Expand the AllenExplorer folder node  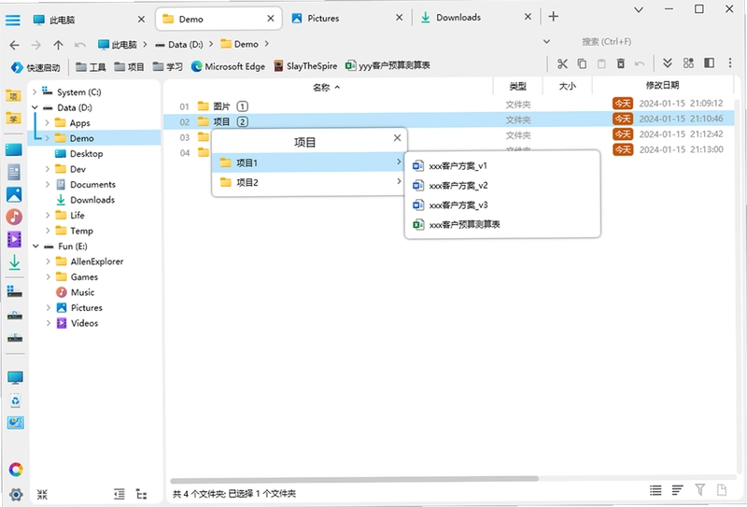click(49, 261)
